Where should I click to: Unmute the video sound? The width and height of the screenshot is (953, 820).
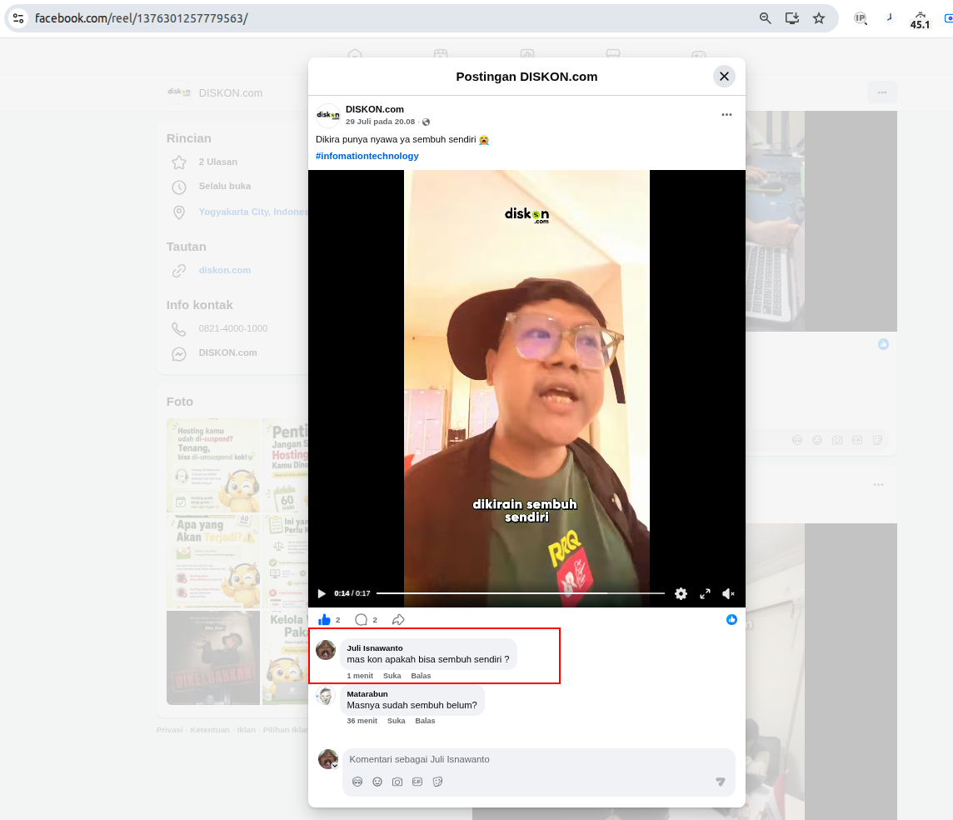728,594
